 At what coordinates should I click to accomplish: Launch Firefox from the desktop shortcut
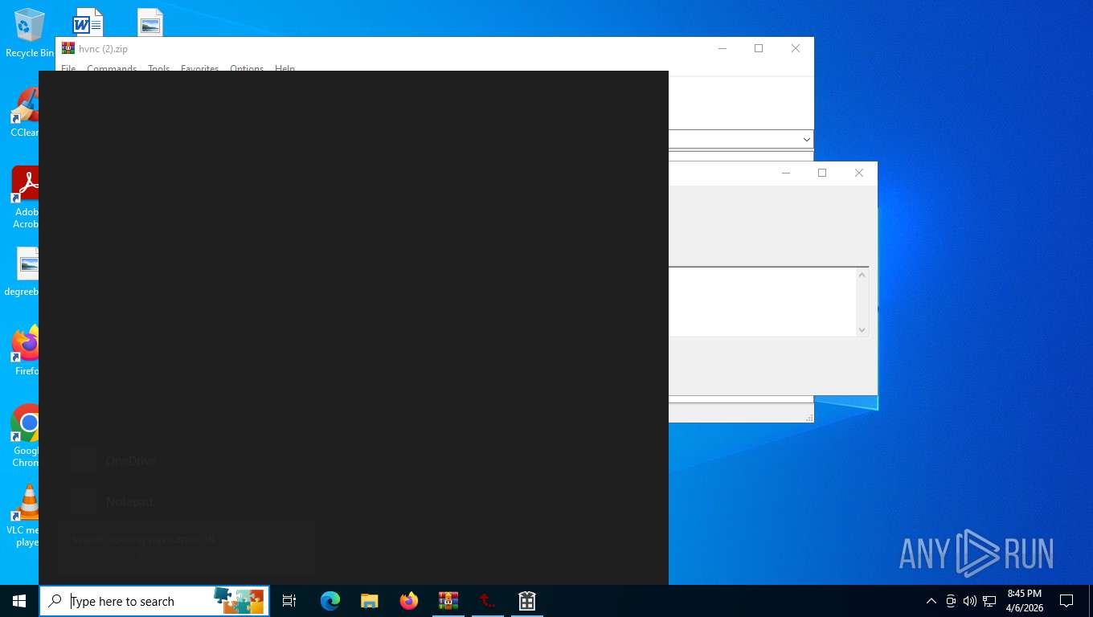(x=27, y=351)
